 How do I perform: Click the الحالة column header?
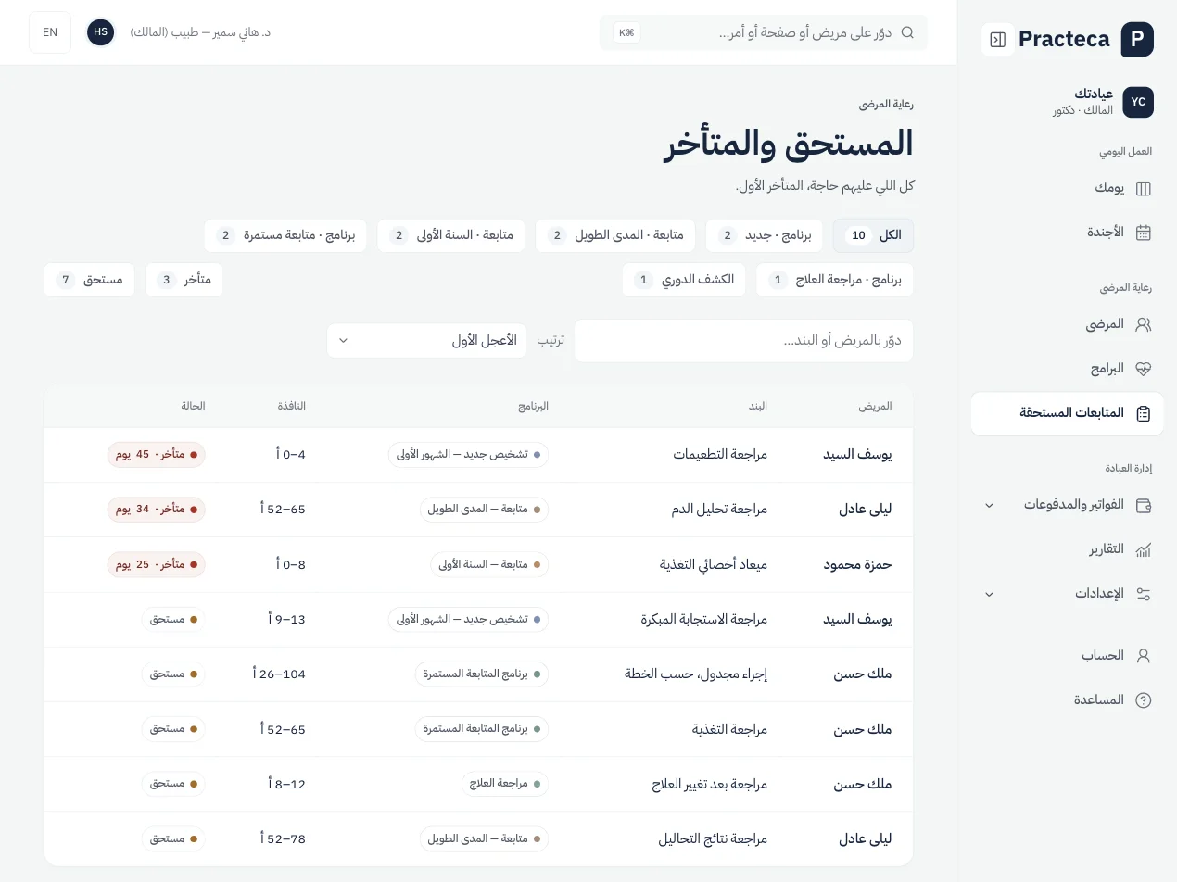193,406
